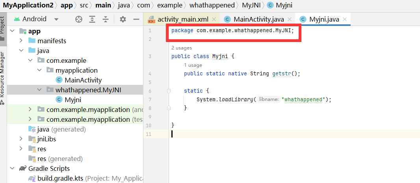
Task: Close the Myjni.java editor tab
Action: point(344,19)
